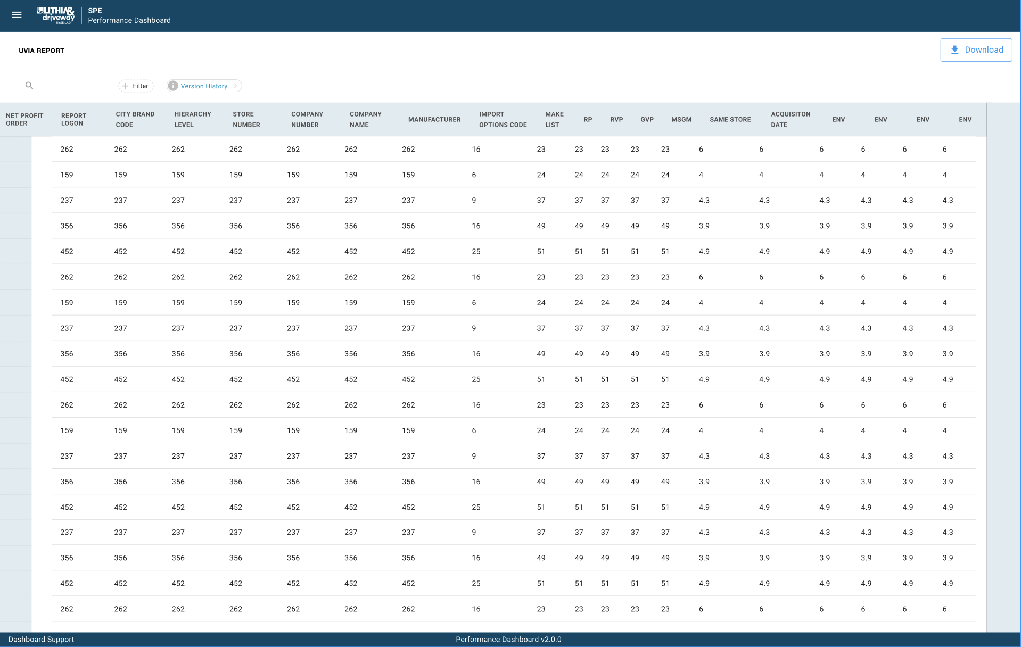Select the NET PROFIT ORDER column header

point(24,119)
